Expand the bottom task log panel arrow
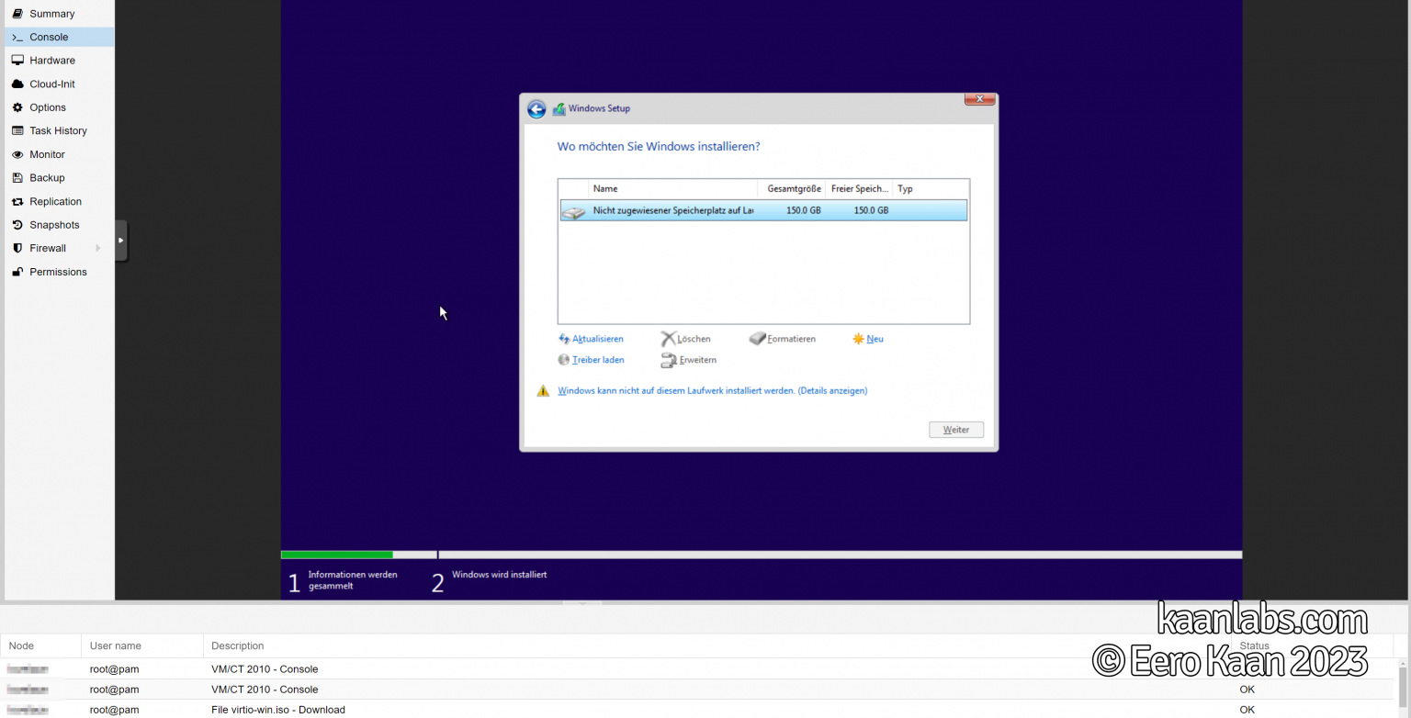 click(x=583, y=605)
